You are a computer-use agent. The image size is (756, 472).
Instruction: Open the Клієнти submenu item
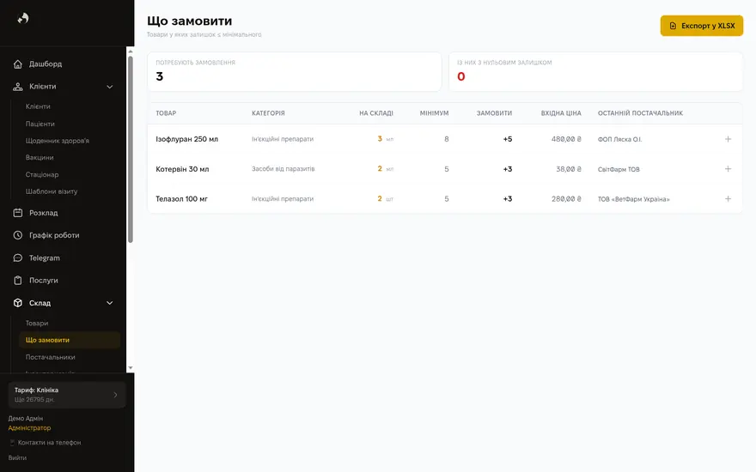point(38,106)
